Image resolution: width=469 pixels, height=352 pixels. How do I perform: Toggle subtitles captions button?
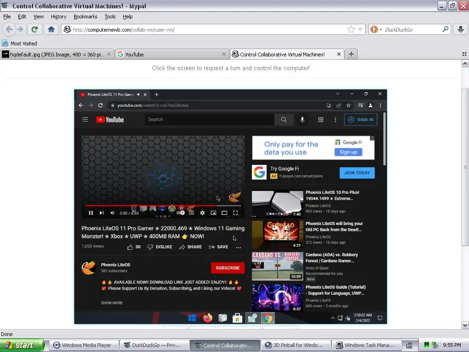(x=191, y=213)
